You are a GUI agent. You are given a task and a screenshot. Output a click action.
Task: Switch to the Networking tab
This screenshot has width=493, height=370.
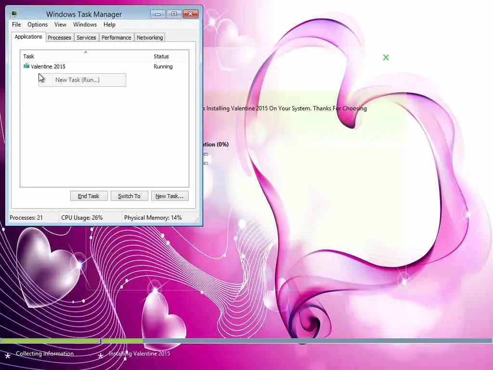[150, 38]
